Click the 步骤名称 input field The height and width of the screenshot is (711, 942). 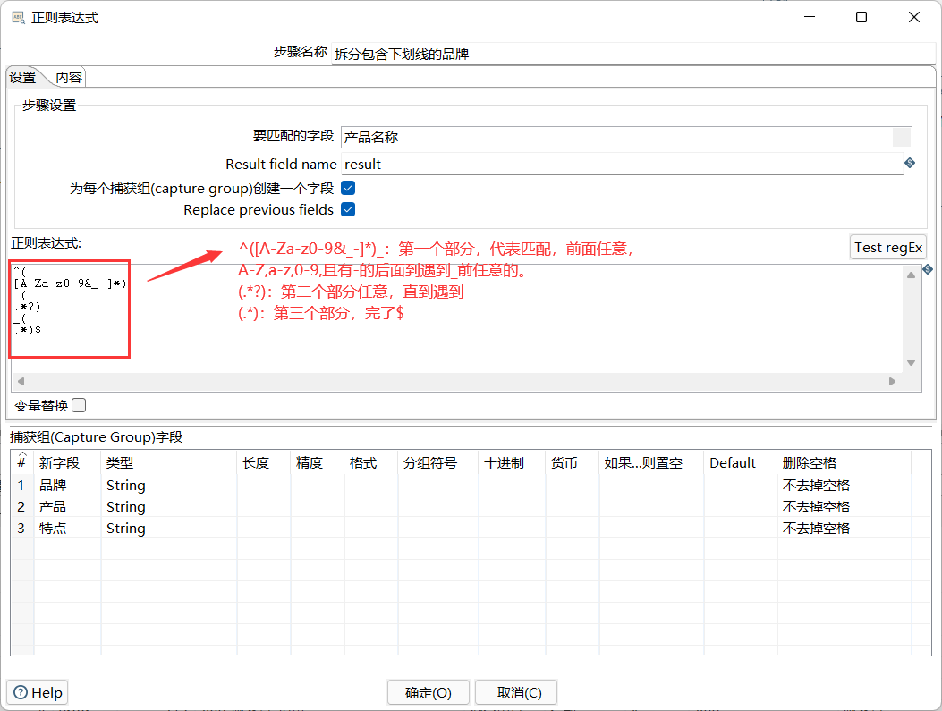click(x=633, y=54)
